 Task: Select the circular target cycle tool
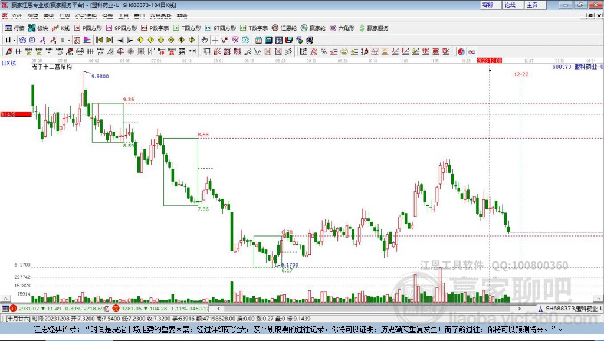pyautogui.click(x=120, y=52)
